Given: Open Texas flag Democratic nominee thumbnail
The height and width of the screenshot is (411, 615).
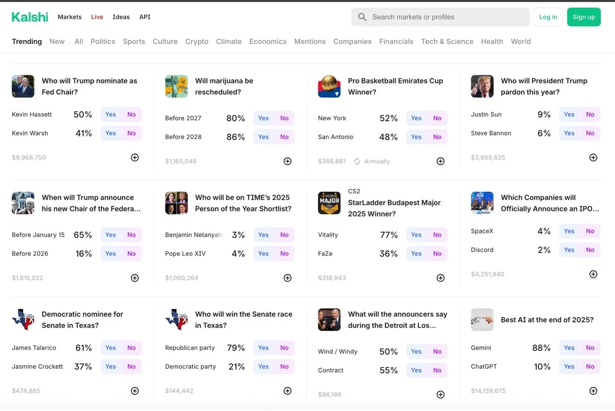Looking at the screenshot, I should 23,319.
